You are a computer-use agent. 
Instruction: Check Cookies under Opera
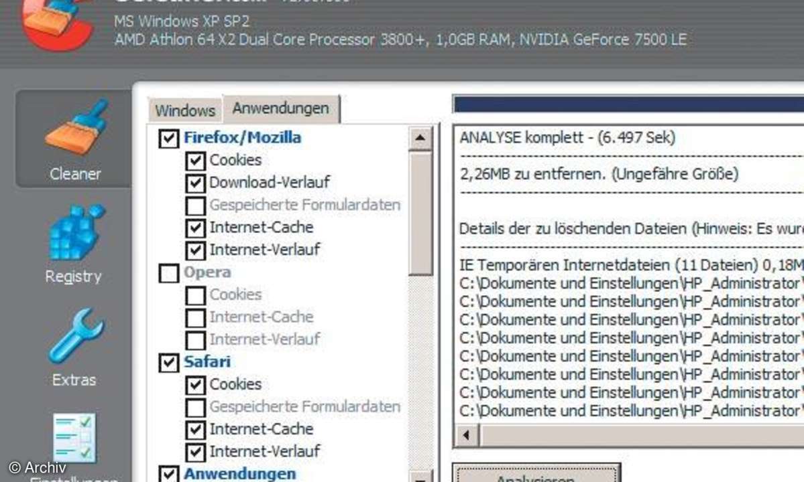tap(195, 295)
